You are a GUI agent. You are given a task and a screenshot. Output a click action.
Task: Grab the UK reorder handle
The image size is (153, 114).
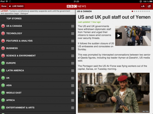pyautogui.click(x=73, y=78)
